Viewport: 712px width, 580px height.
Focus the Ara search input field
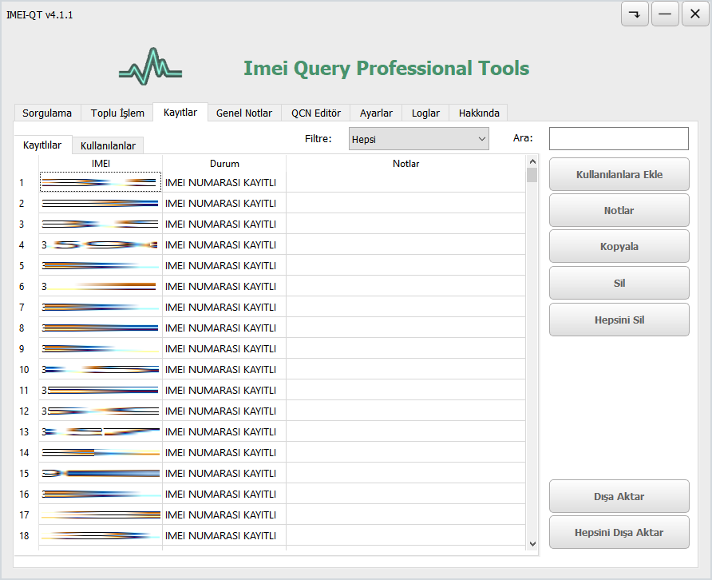point(619,139)
